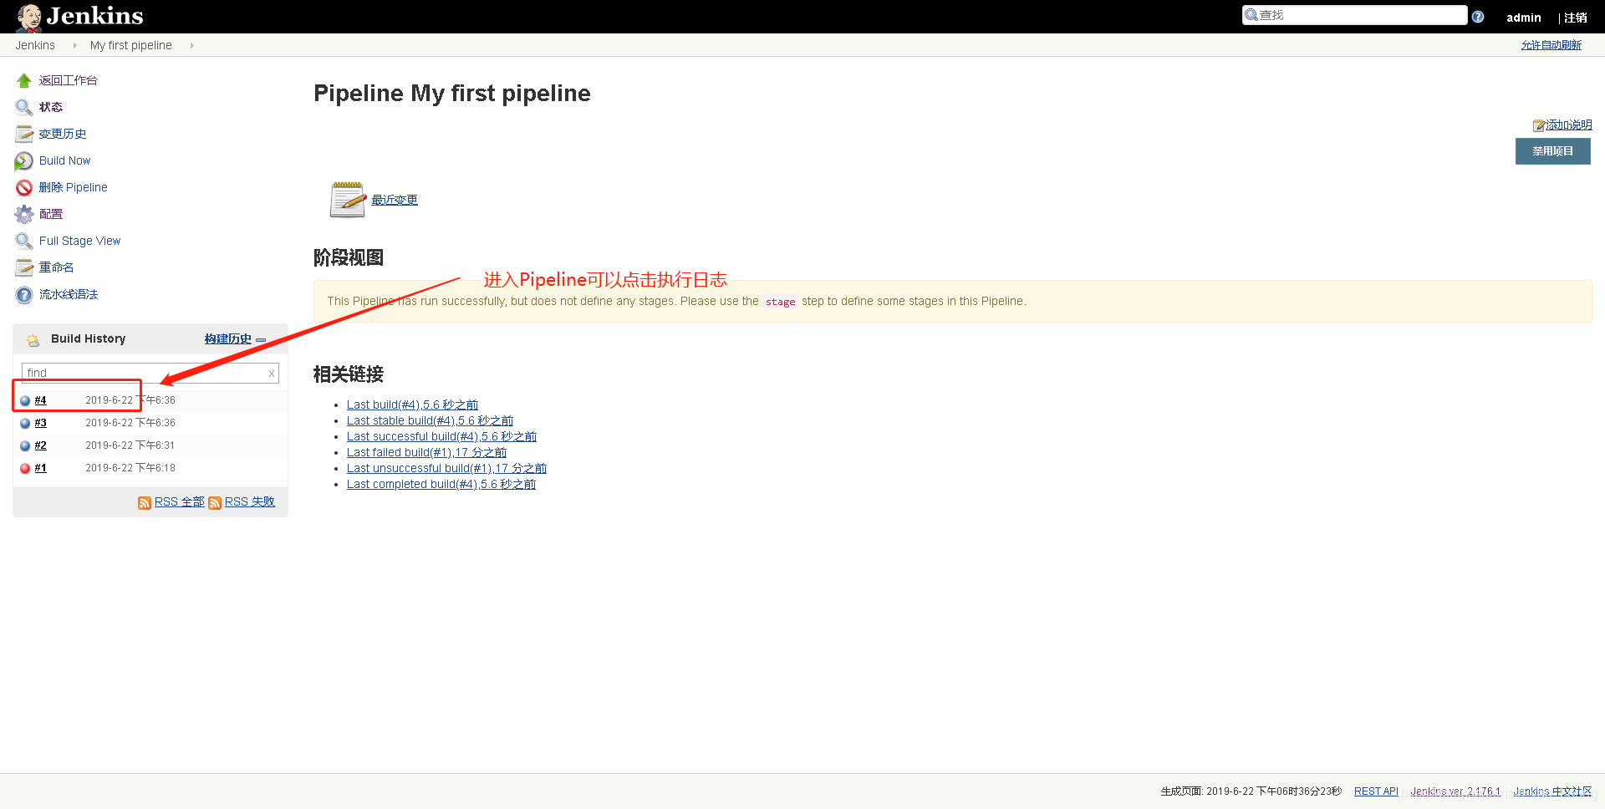This screenshot has width=1605, height=809.
Task: Click the REST API footer link
Action: (x=1376, y=791)
